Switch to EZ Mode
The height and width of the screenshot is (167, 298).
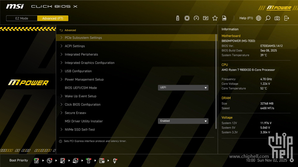pos(22,18)
